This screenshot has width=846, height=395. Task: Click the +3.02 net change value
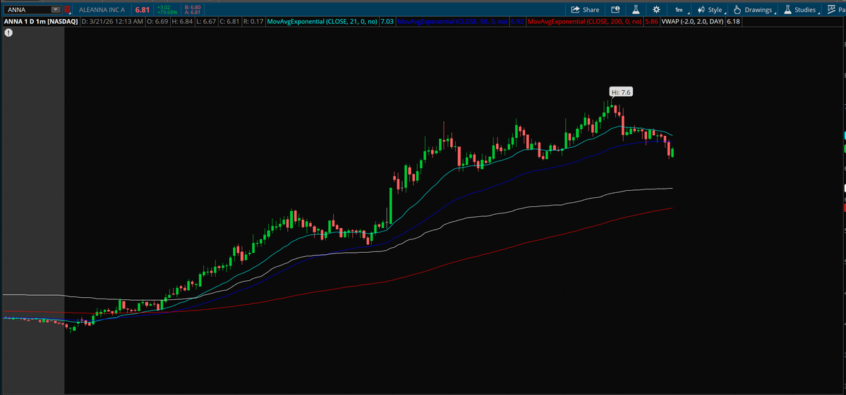164,7
